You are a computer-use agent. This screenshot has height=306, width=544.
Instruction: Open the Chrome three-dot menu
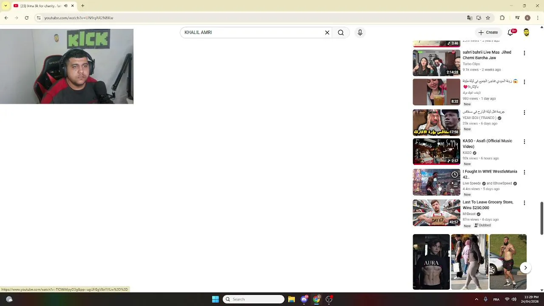[x=538, y=18]
